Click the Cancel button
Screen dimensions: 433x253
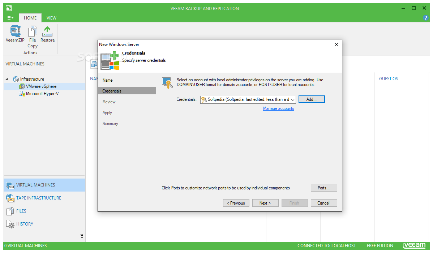[323, 203]
